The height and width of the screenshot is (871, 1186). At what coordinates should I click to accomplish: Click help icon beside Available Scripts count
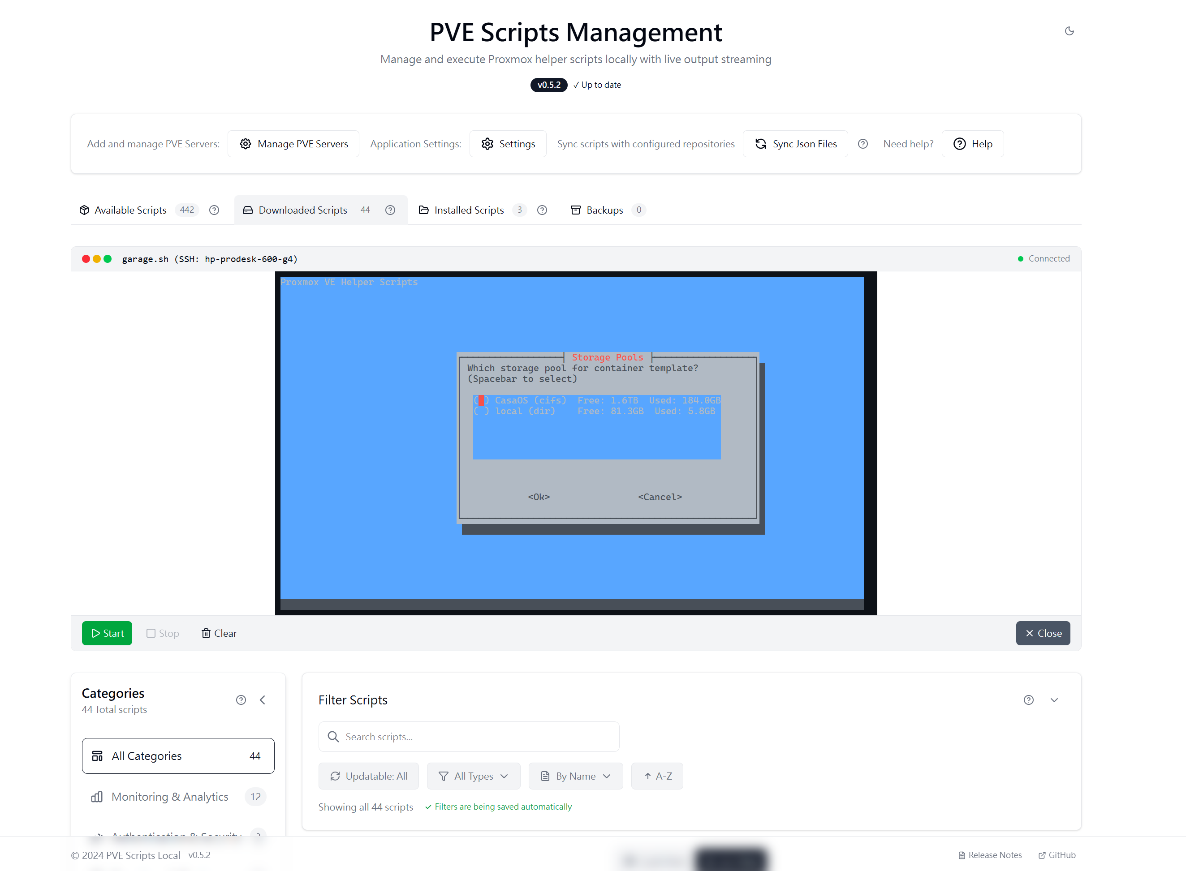coord(214,210)
